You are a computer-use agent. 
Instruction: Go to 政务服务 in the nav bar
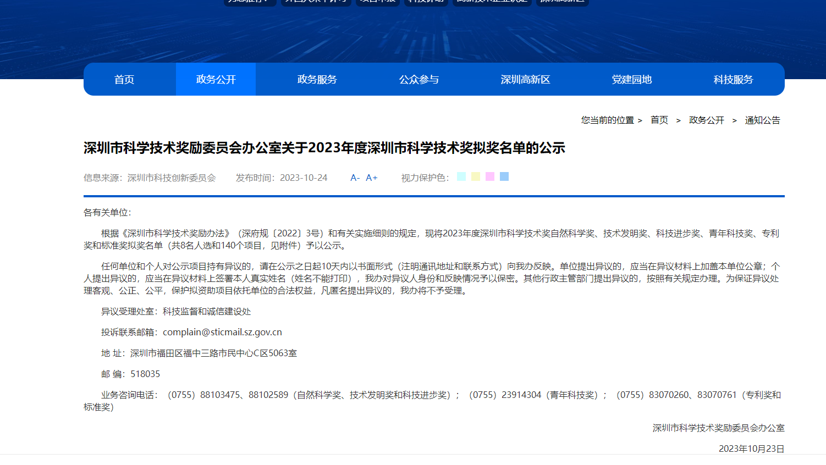click(317, 80)
